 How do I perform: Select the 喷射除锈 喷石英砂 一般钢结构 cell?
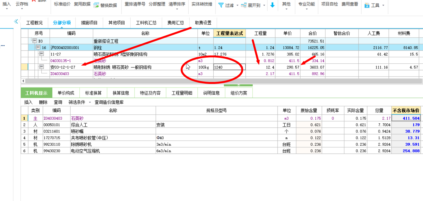145,67
